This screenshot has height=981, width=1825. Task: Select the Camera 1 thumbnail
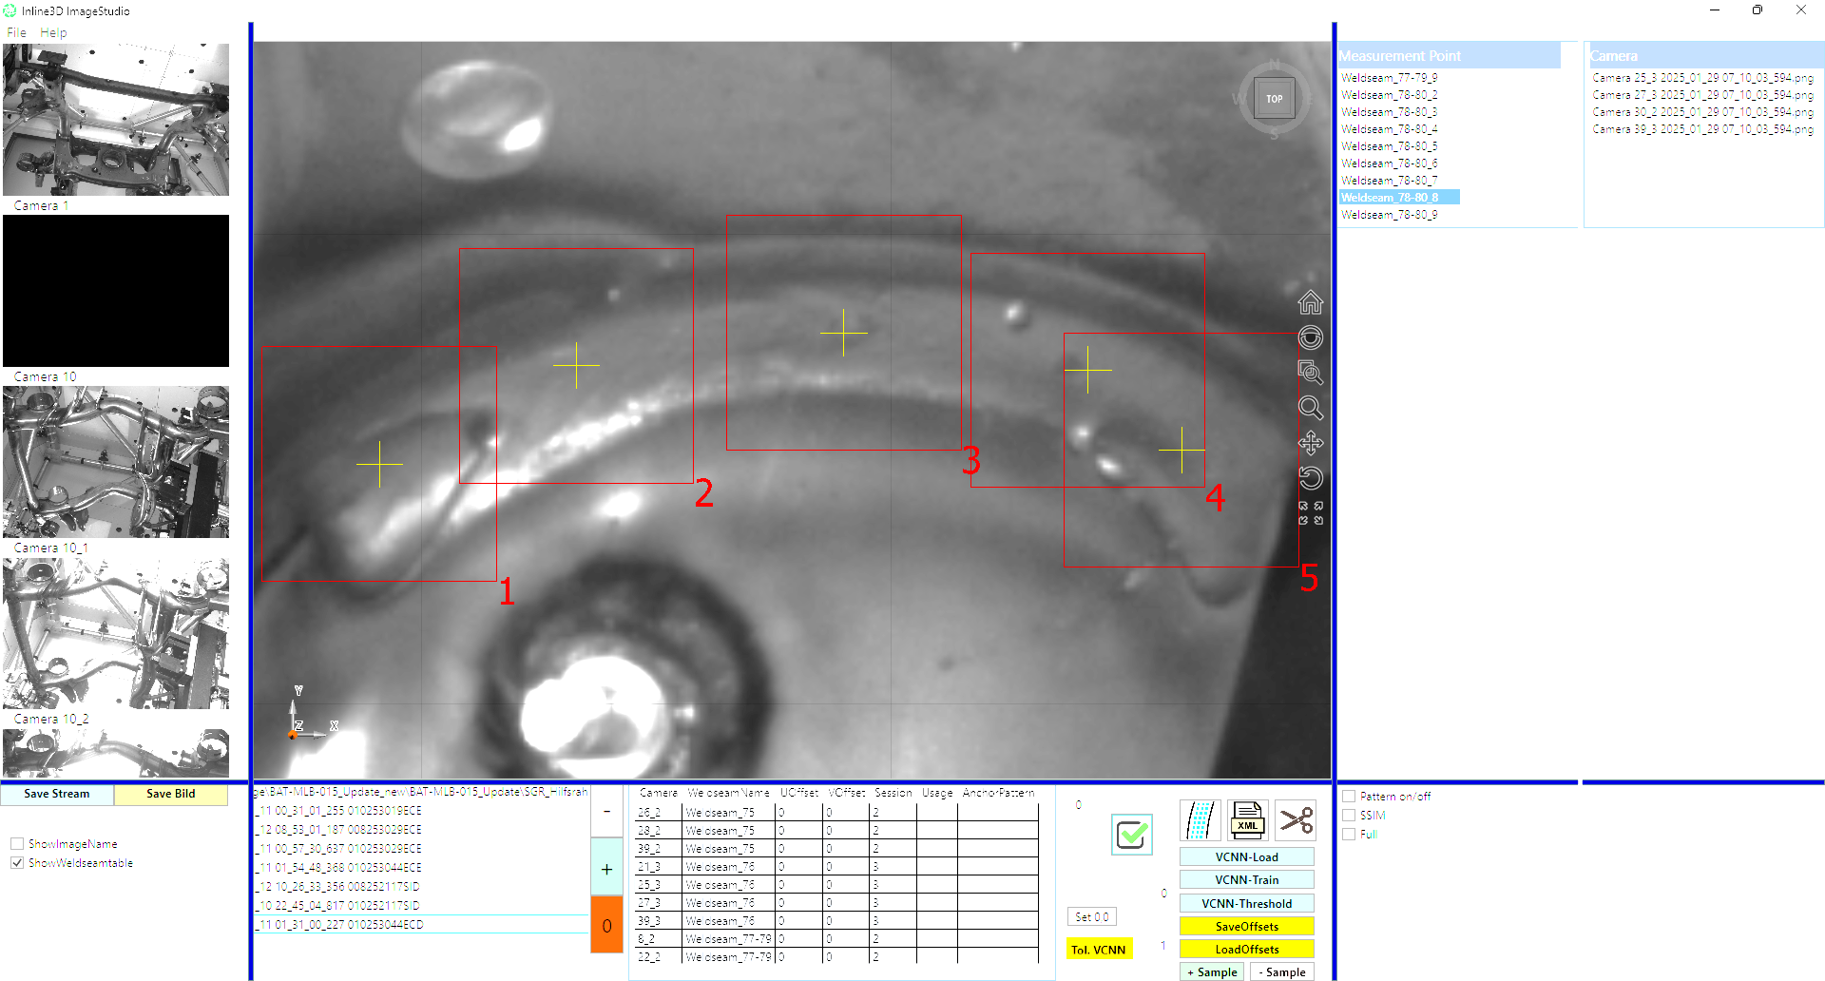click(x=116, y=120)
